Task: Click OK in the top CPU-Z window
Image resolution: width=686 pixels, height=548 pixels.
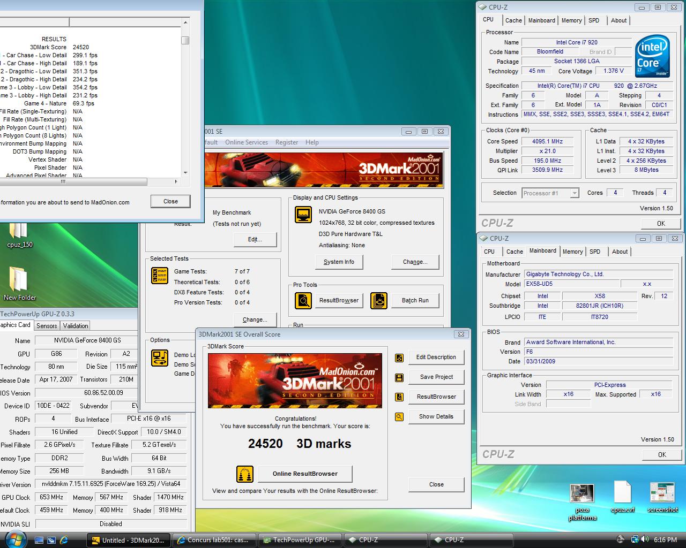Action: point(661,224)
